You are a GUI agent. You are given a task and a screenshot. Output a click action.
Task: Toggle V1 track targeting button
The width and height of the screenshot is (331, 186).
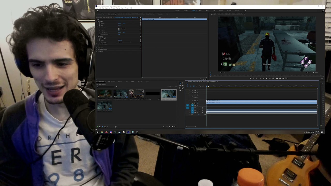pos(192,105)
